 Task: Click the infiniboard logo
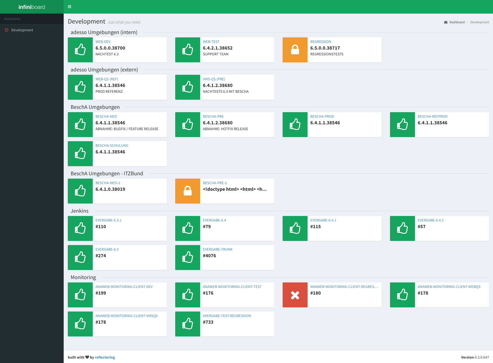pyautogui.click(x=32, y=7)
